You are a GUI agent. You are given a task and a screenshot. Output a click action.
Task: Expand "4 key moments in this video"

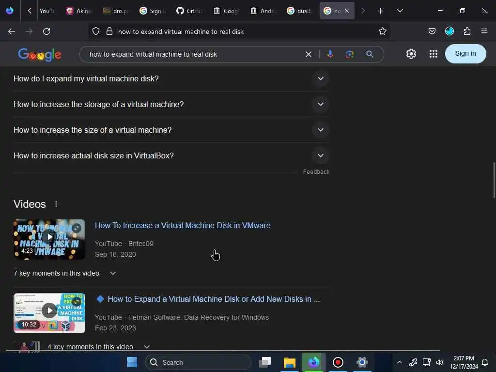click(x=98, y=347)
